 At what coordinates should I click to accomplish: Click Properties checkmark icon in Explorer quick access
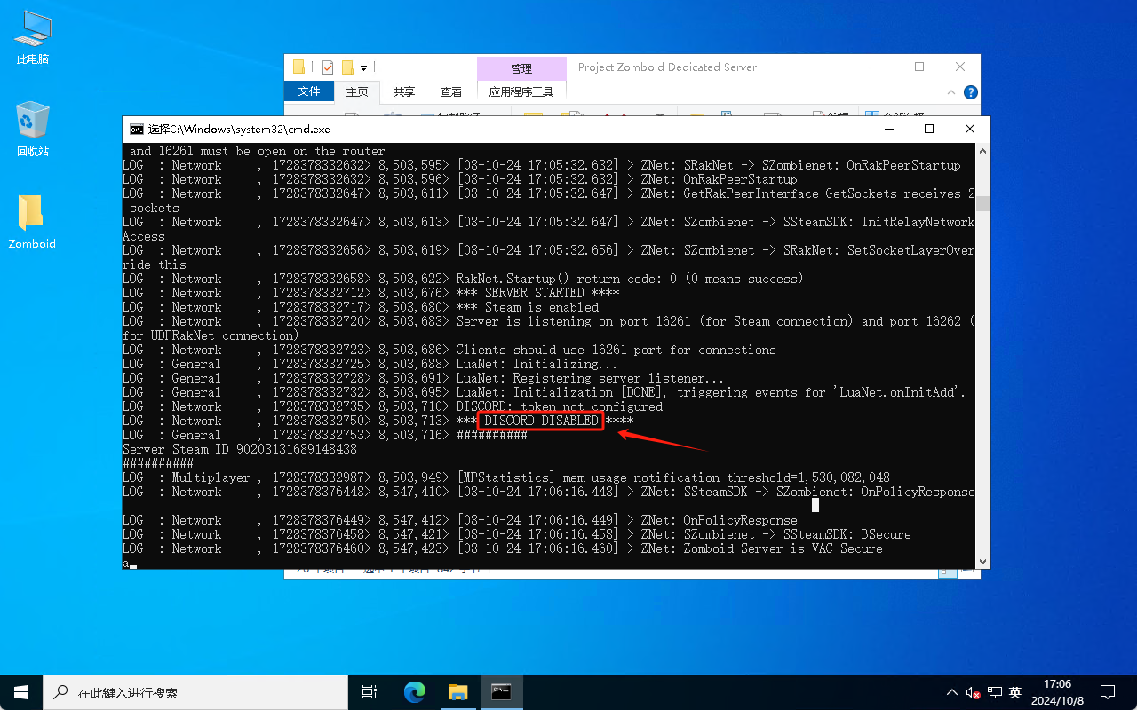click(327, 67)
